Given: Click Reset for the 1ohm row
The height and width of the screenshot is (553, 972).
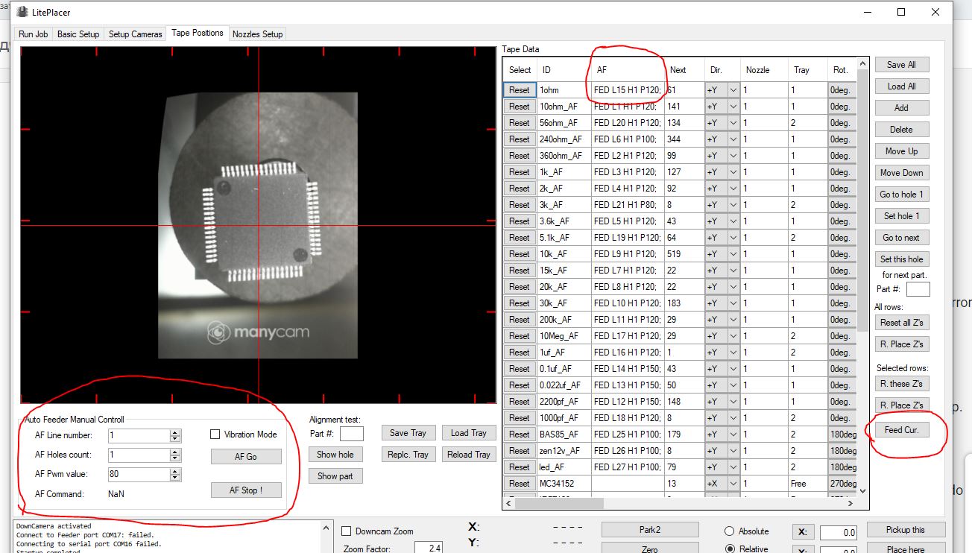Looking at the screenshot, I should 520,90.
